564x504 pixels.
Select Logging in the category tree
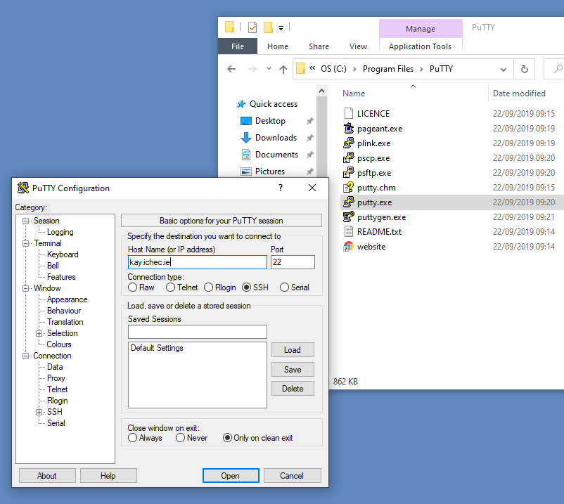[x=60, y=232]
